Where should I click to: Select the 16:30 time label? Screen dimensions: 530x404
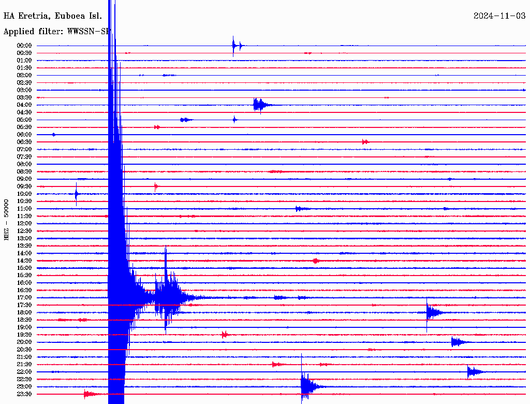(x=24, y=291)
